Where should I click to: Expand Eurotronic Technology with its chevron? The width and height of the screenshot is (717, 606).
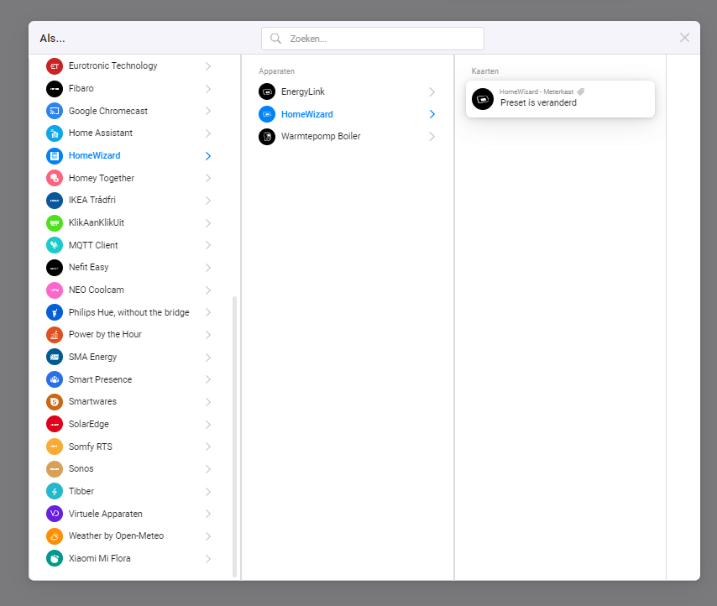(208, 66)
